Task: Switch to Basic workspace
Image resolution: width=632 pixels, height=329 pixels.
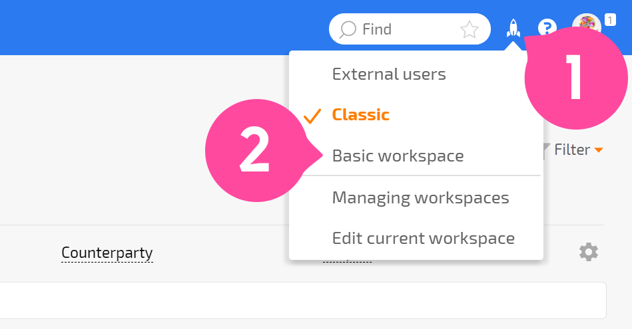Action: pyautogui.click(x=398, y=156)
